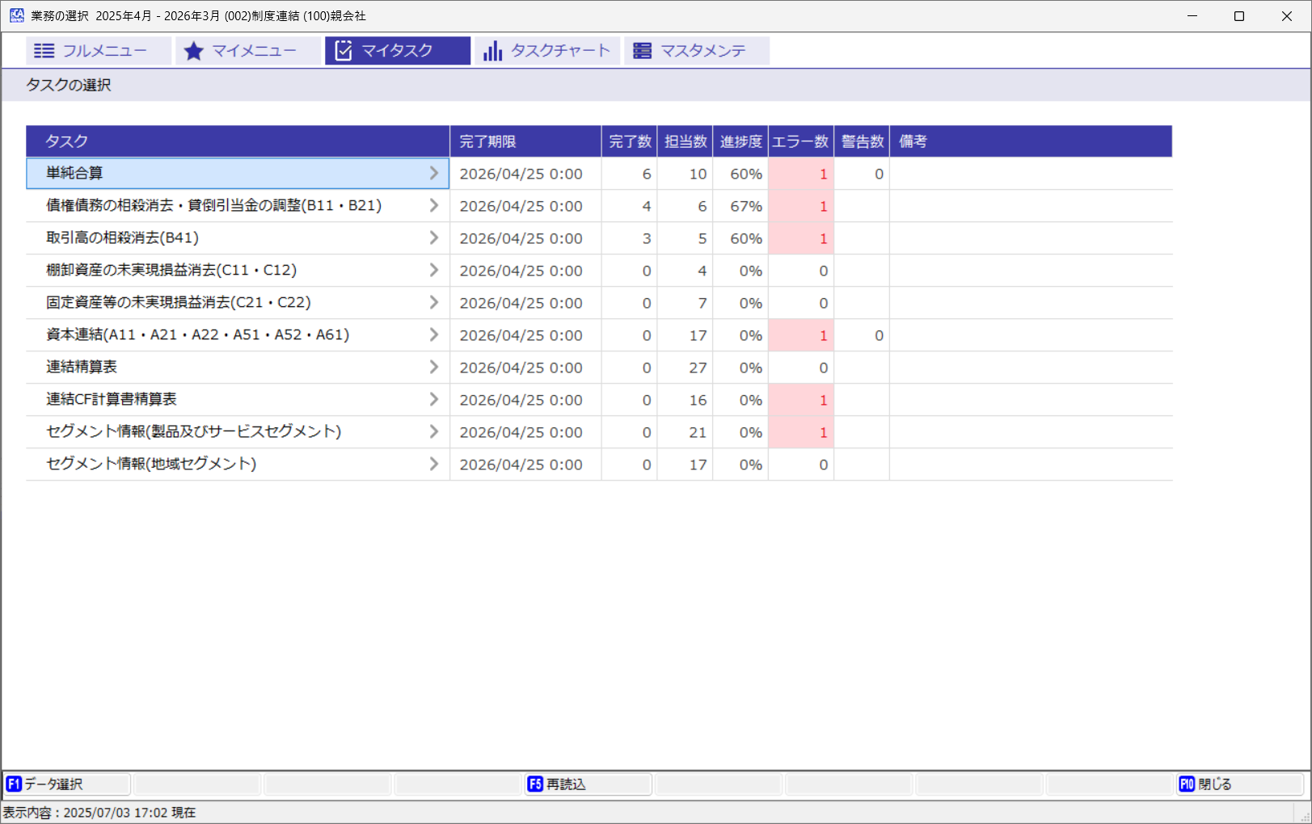Click the F10 key icon in footer
Viewport: 1312px width, 824px height.
pos(1186,784)
